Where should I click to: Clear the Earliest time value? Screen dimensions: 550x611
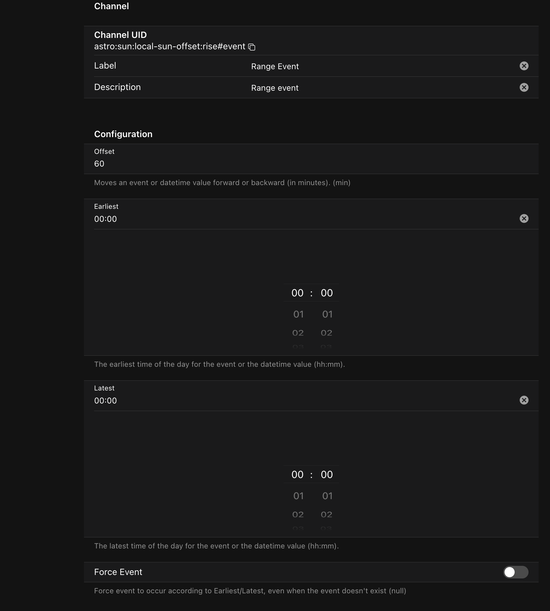524,219
